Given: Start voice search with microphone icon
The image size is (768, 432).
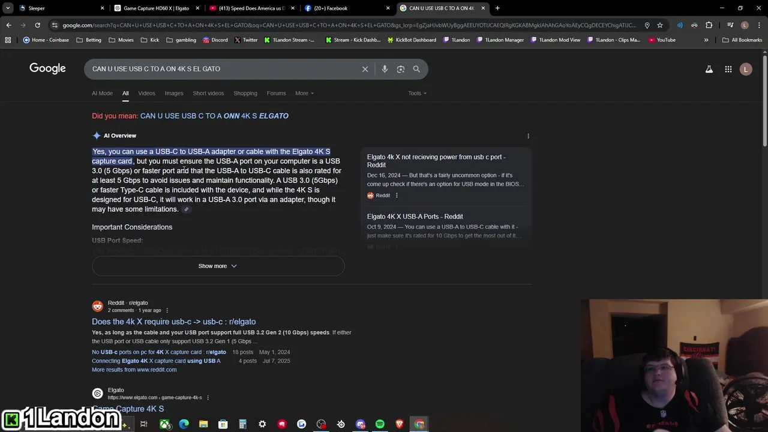Looking at the screenshot, I should (385, 69).
